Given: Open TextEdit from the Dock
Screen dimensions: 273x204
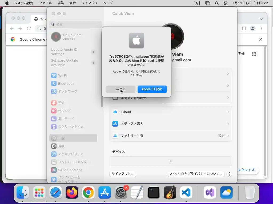Looking at the screenshot, I should 137,192.
